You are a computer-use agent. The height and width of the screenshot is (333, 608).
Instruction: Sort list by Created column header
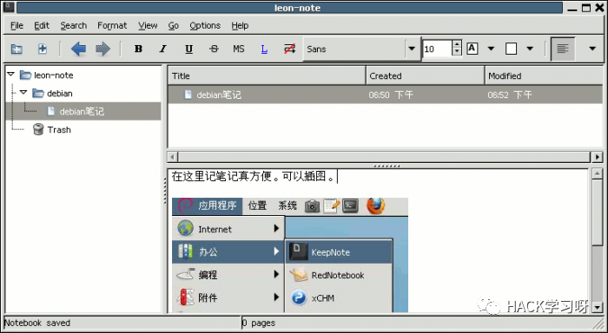coord(425,76)
